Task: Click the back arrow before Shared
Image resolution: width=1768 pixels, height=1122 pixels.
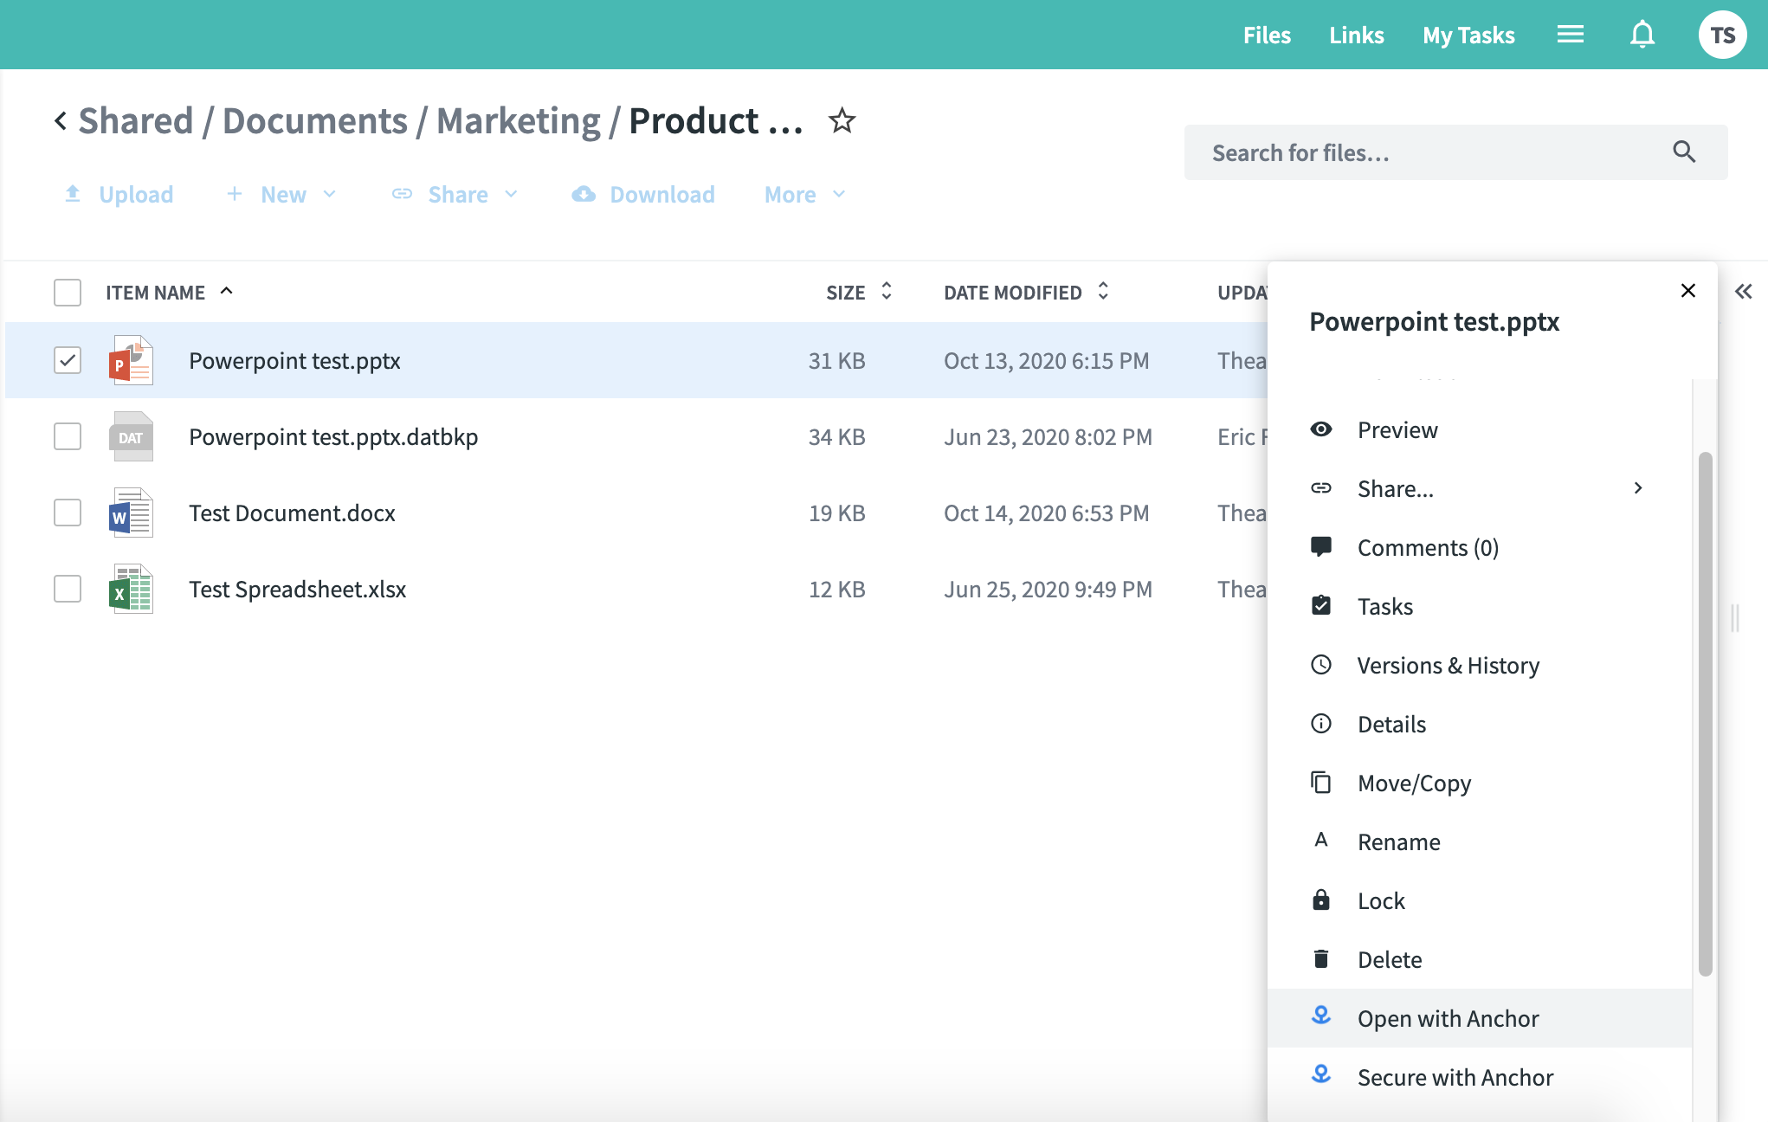Action: [60, 120]
